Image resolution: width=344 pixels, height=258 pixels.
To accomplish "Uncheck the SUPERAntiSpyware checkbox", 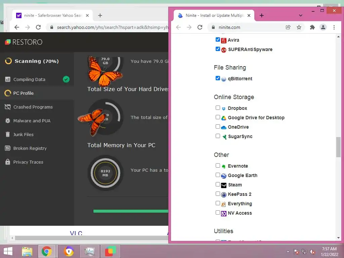I will [218, 49].
